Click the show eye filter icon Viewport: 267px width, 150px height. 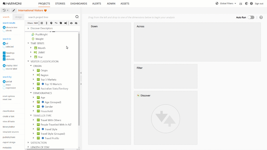(71, 23)
